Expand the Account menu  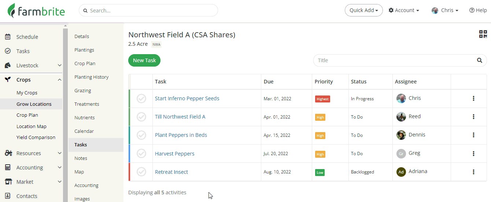point(404,10)
